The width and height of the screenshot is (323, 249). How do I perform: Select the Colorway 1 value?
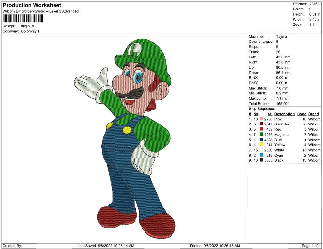click(30, 31)
